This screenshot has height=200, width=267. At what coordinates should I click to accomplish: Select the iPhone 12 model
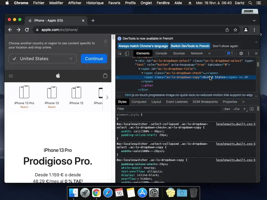coord(76,96)
